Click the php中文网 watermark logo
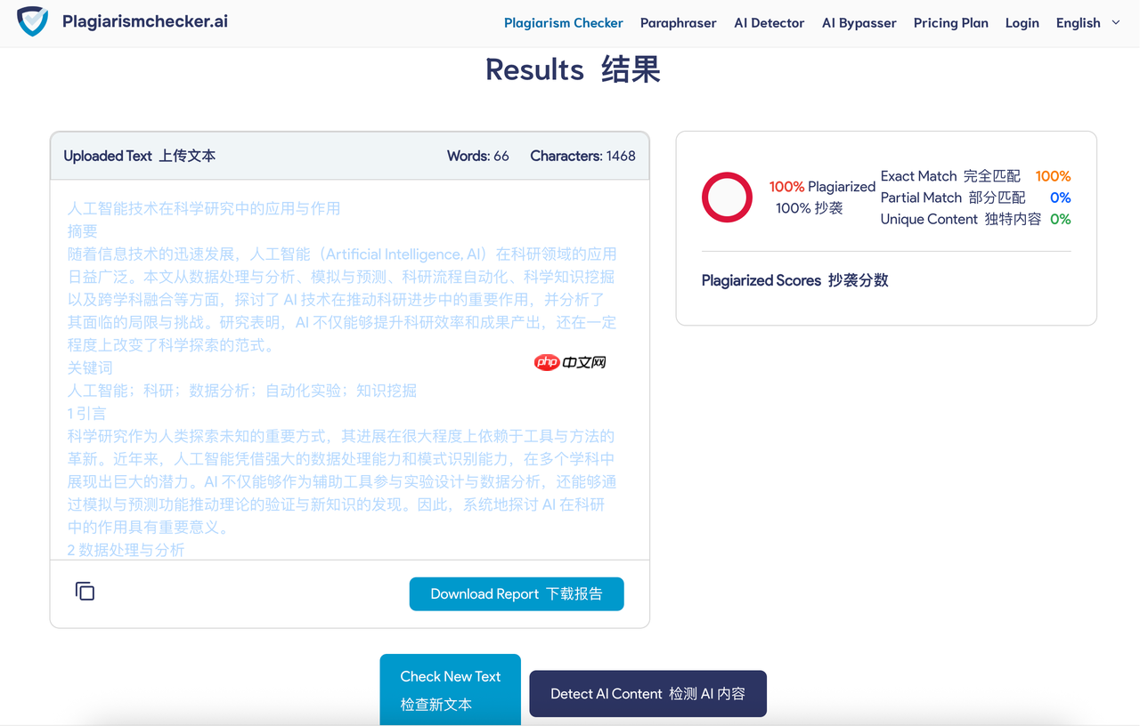1140x726 pixels. pos(570,361)
